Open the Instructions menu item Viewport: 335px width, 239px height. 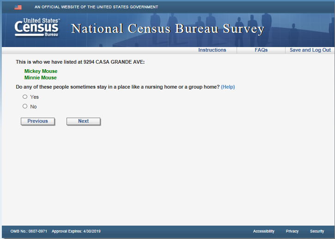(212, 50)
